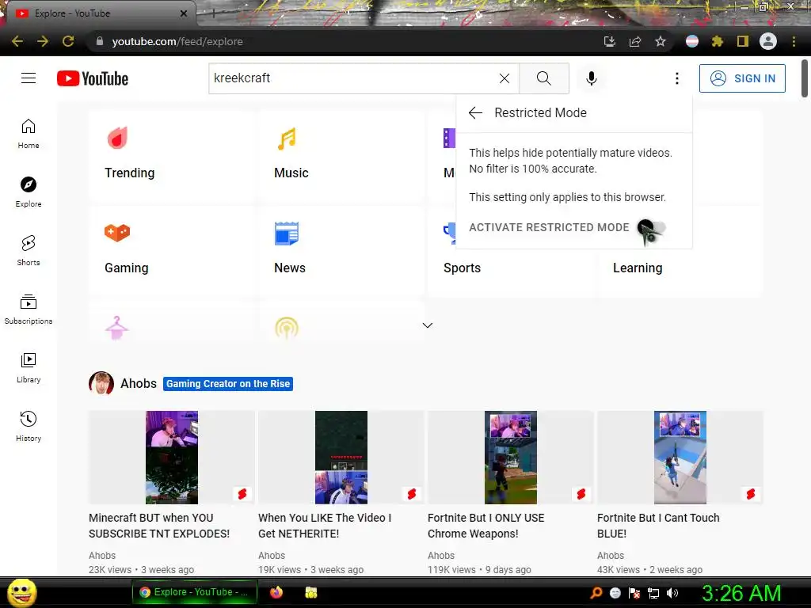Click Gaming Creator on the Rise badge
Image resolution: width=811 pixels, height=608 pixels.
(228, 384)
